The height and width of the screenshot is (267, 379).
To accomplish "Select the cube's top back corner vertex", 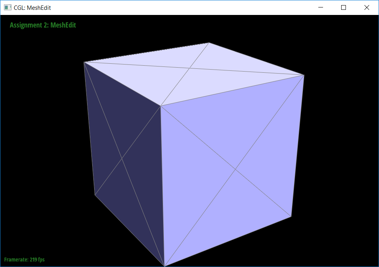I will (209, 43).
